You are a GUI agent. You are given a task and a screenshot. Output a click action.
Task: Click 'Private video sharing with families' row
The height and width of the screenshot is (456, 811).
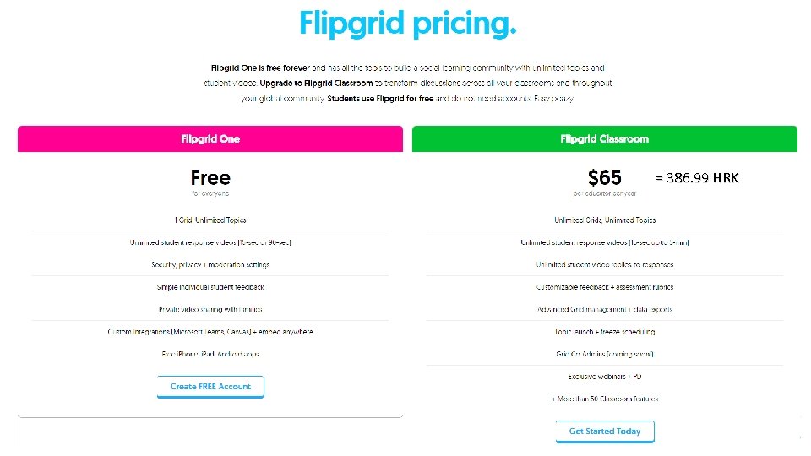[x=210, y=309]
